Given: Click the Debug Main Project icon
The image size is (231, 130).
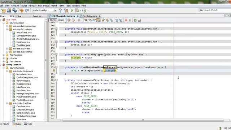Looking at the screenshot, I should tap(77, 10).
